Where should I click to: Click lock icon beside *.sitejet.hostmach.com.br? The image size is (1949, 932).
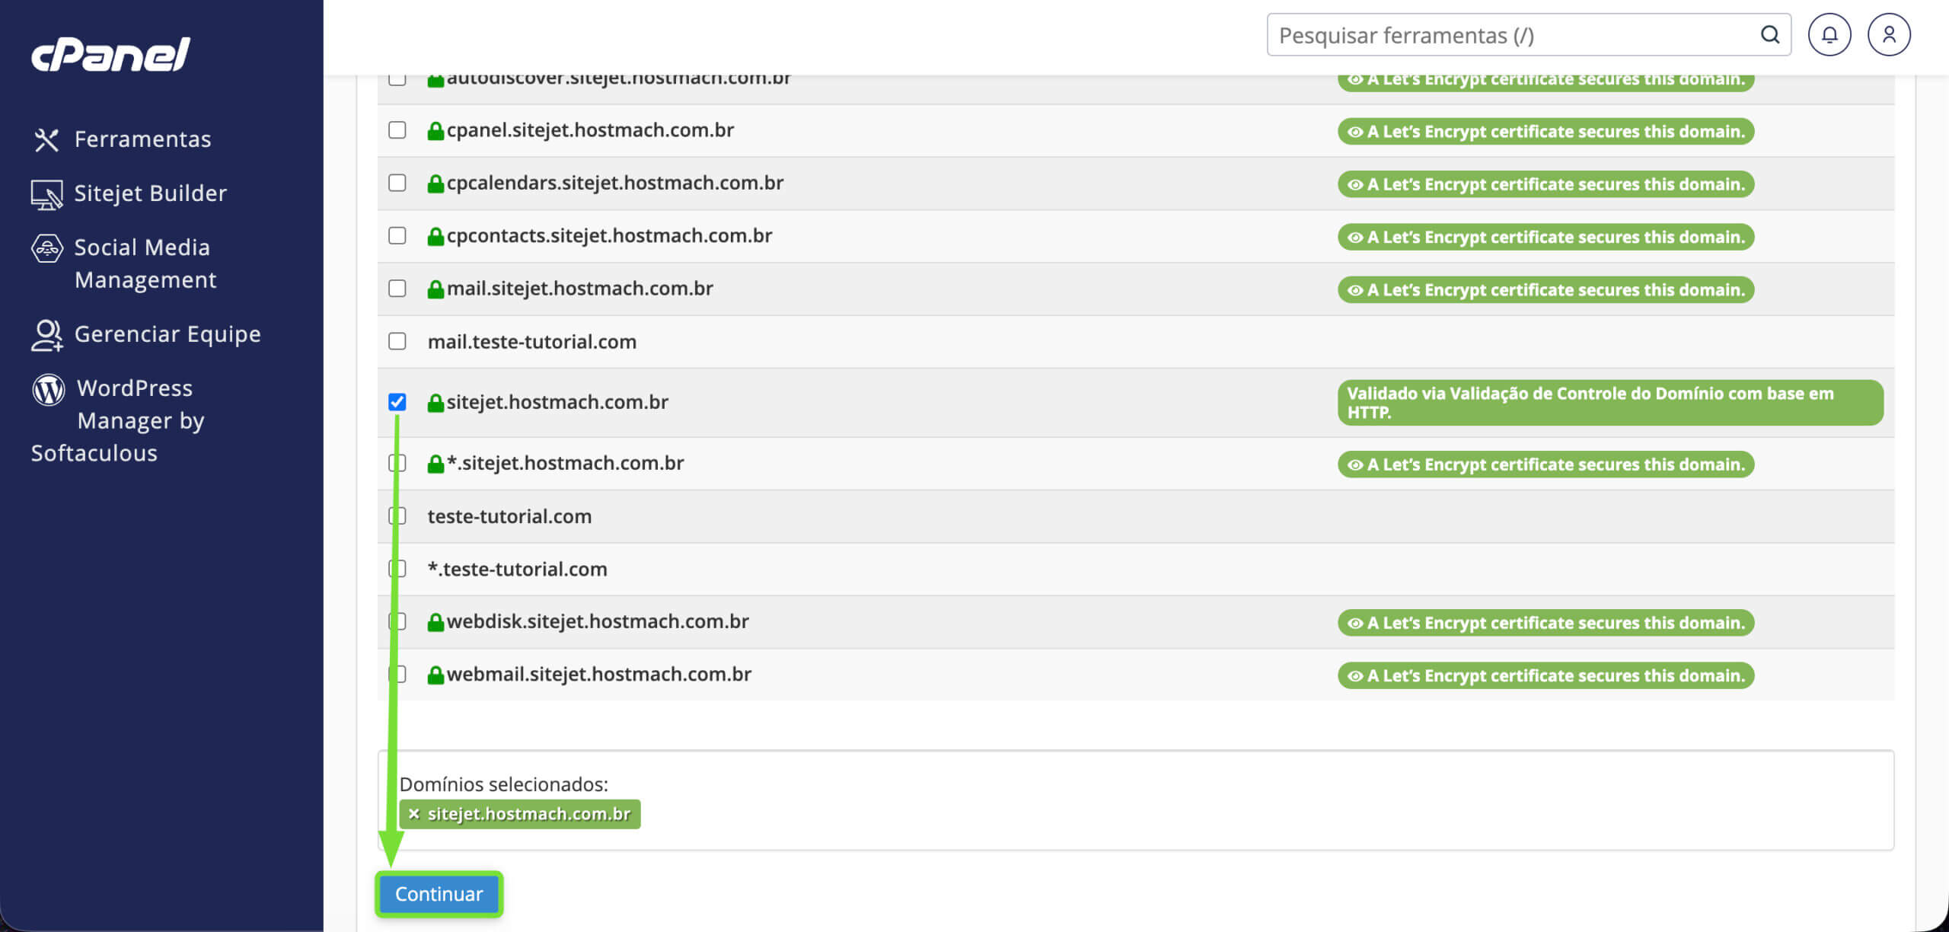click(435, 464)
